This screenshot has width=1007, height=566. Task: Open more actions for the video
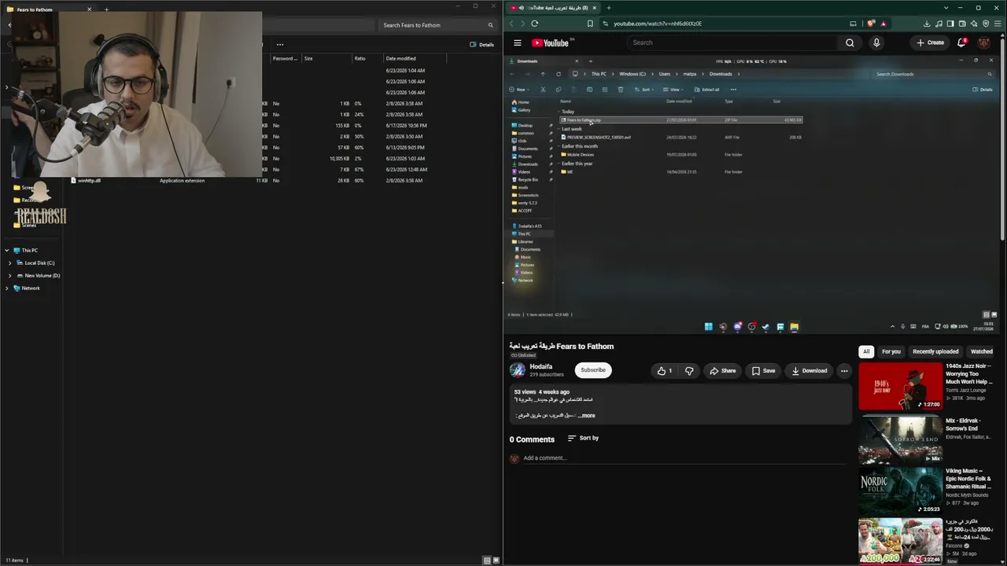pos(844,371)
